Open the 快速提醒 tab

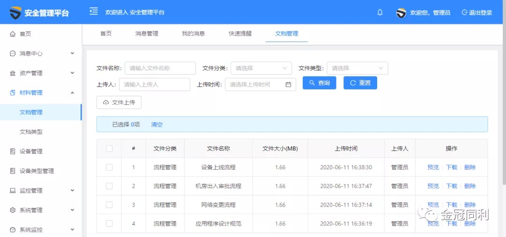pyautogui.click(x=240, y=34)
